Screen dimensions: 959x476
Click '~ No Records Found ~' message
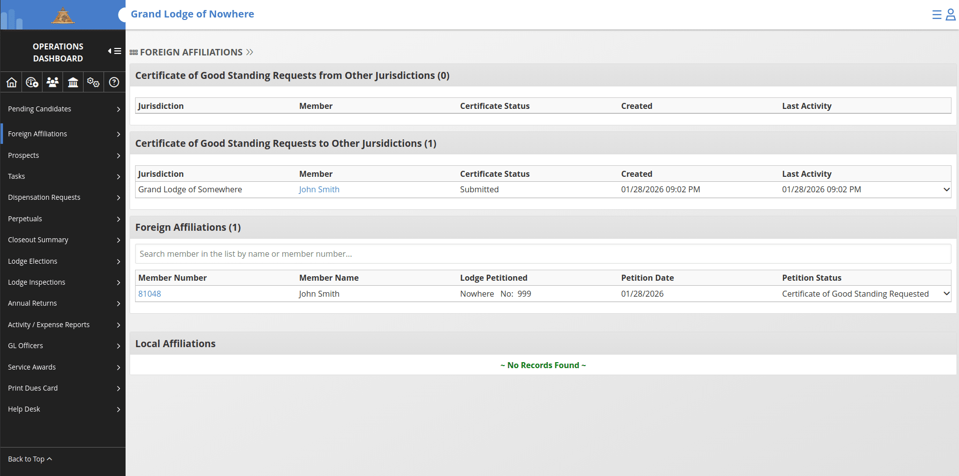543,365
